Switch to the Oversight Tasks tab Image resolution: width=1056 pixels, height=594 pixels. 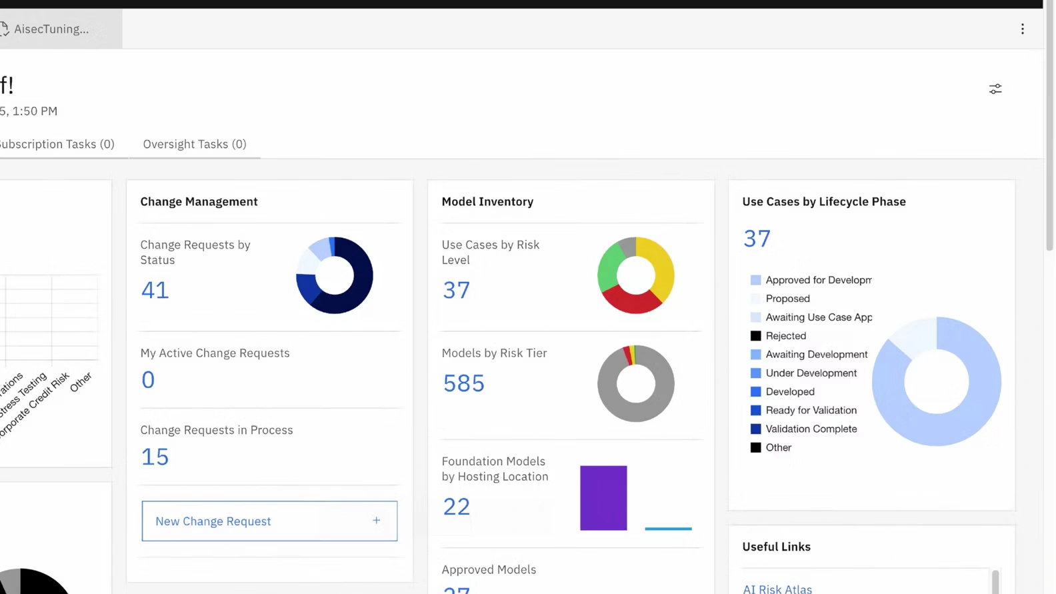pyautogui.click(x=195, y=144)
